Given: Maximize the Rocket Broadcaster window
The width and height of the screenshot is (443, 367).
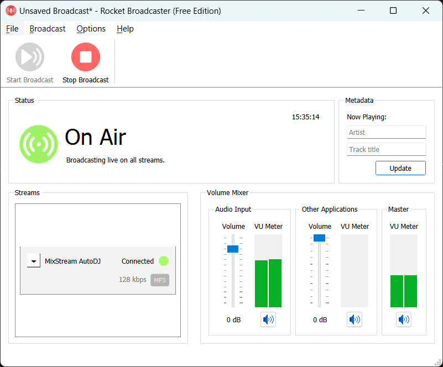Looking at the screenshot, I should (393, 11).
